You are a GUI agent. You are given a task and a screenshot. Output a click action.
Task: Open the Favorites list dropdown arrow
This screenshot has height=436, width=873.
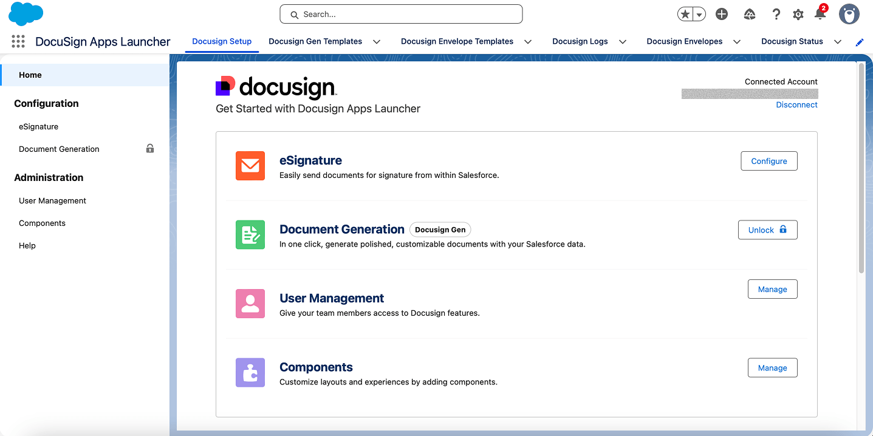pos(699,15)
